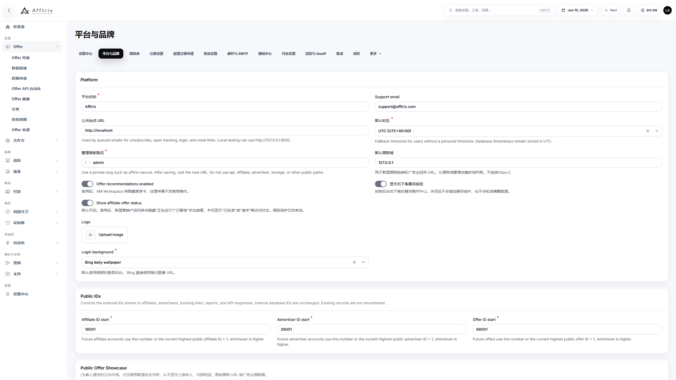Click the partners people icon

tap(8, 140)
